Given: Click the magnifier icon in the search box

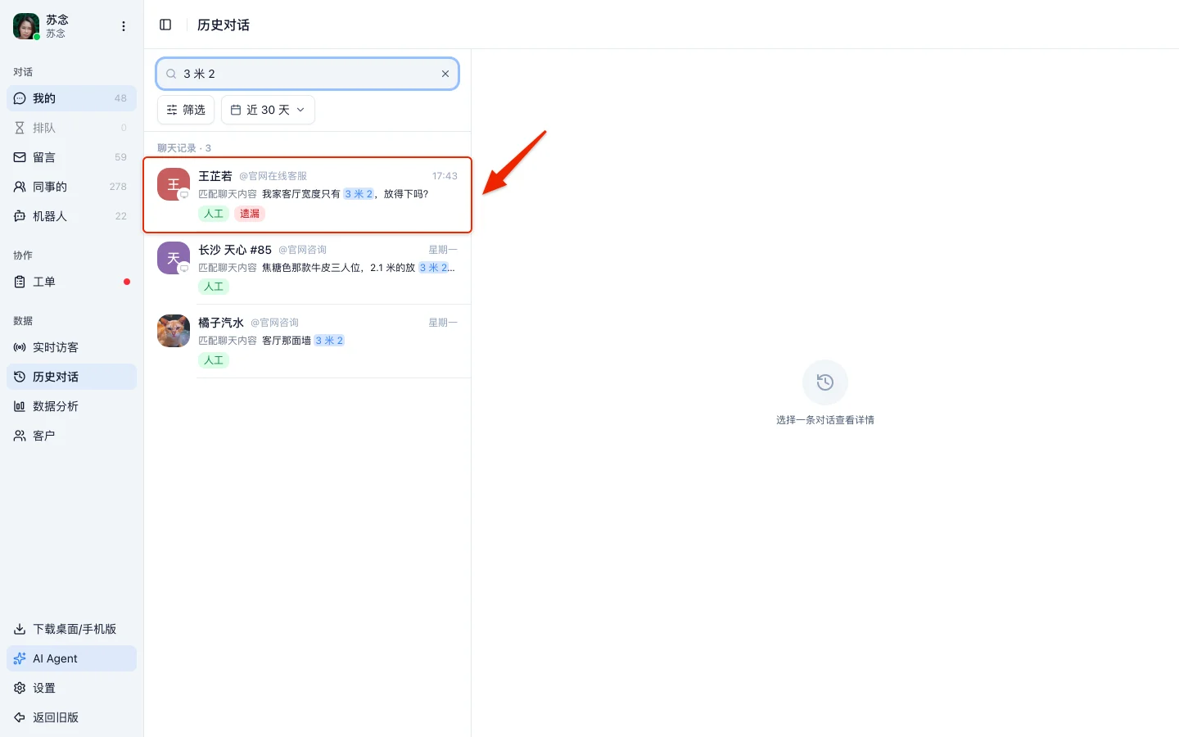Looking at the screenshot, I should [x=171, y=74].
